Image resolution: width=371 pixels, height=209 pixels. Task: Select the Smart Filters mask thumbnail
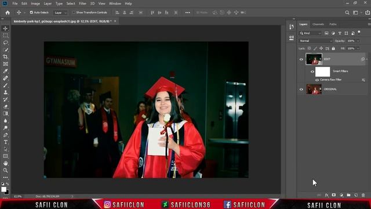(x=322, y=71)
